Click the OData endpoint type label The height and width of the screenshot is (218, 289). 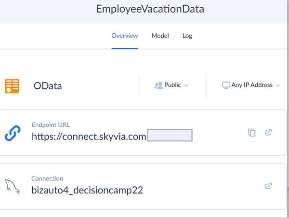click(x=48, y=86)
